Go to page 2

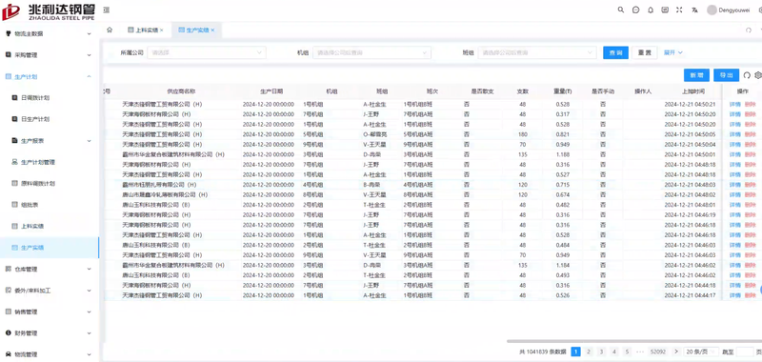pos(589,352)
